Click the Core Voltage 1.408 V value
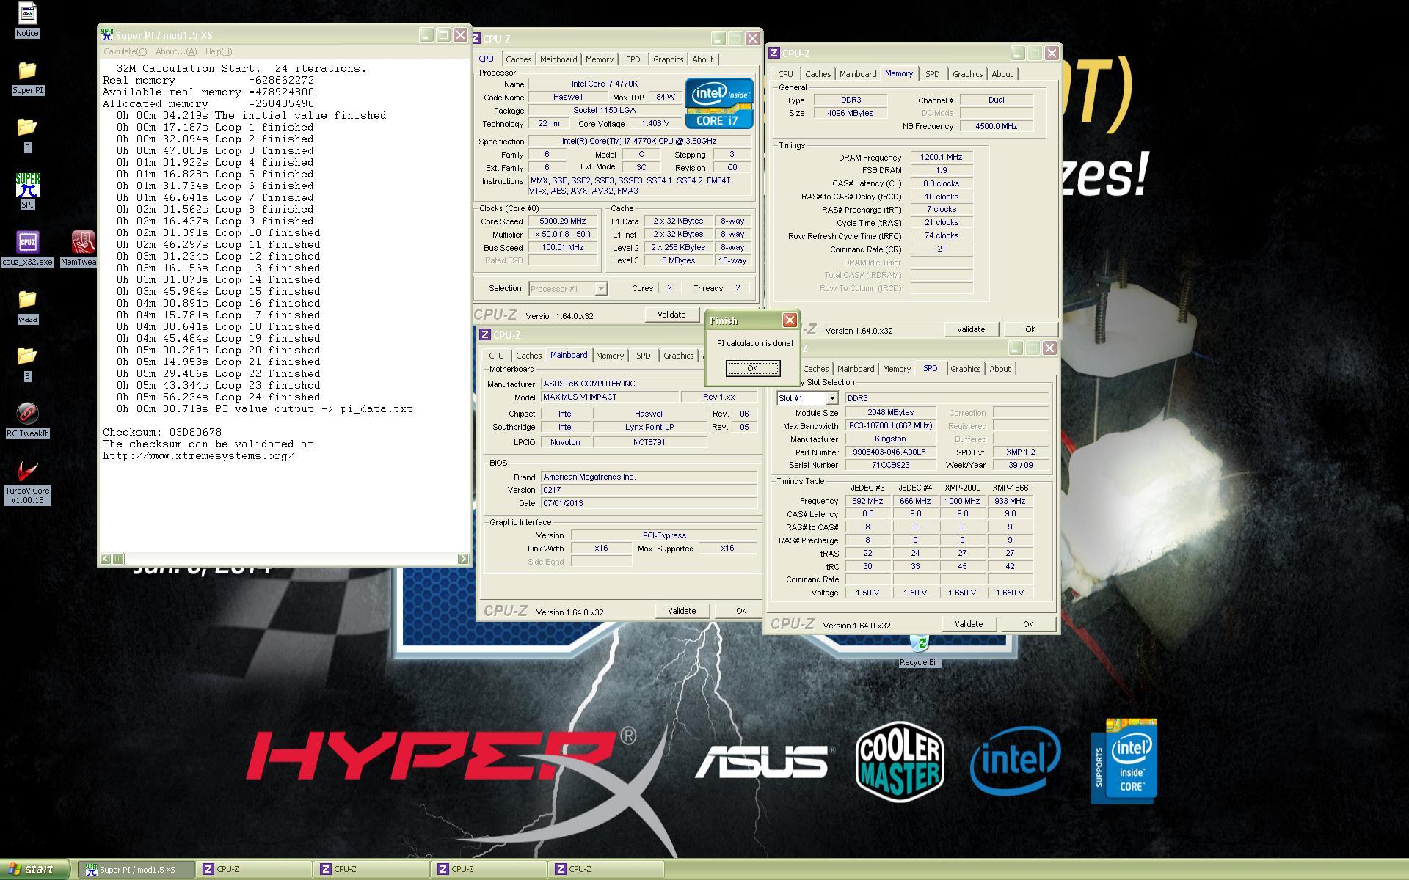Image resolution: width=1409 pixels, height=880 pixels. pos(655,124)
